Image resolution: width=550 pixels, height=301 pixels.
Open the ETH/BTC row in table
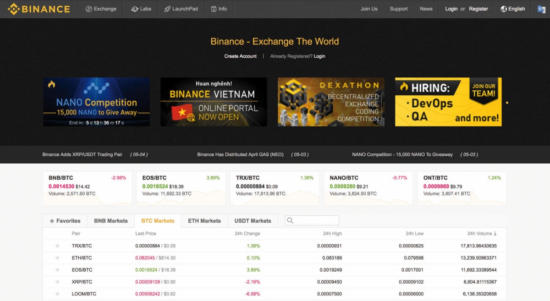[x=275, y=258]
